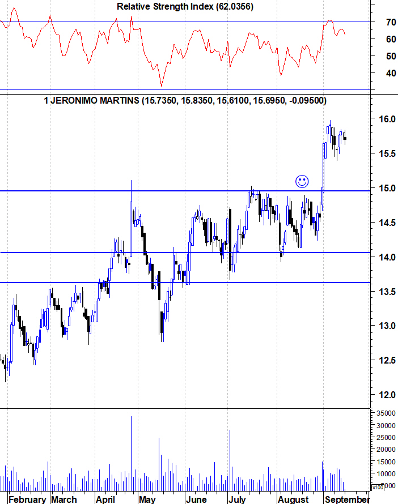Click the 14.0 price axis label
398x504 pixels.
click(387, 257)
